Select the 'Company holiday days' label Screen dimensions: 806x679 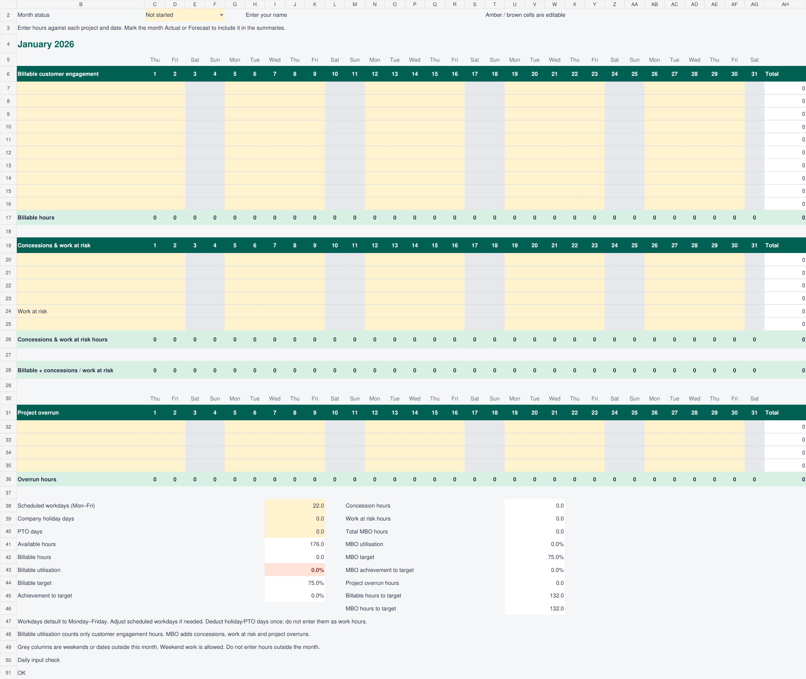pyautogui.click(x=46, y=519)
